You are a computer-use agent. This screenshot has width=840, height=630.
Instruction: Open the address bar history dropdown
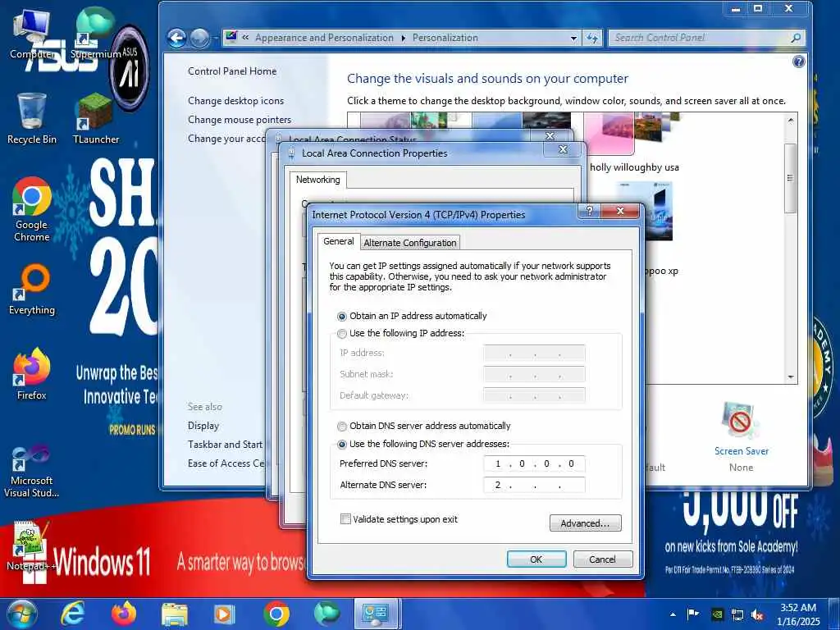573,38
